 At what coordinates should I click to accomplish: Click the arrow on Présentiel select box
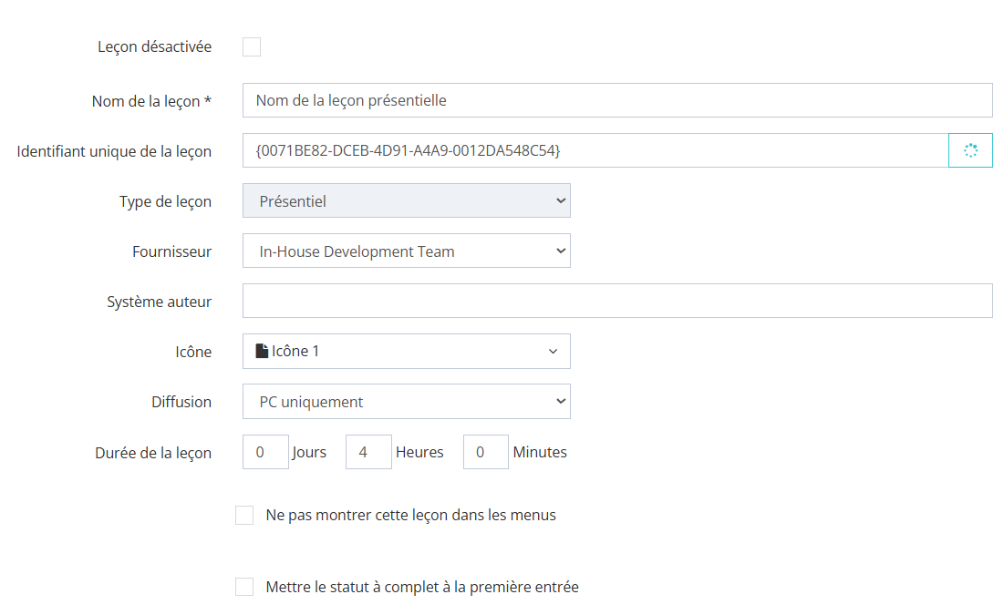pyautogui.click(x=560, y=200)
